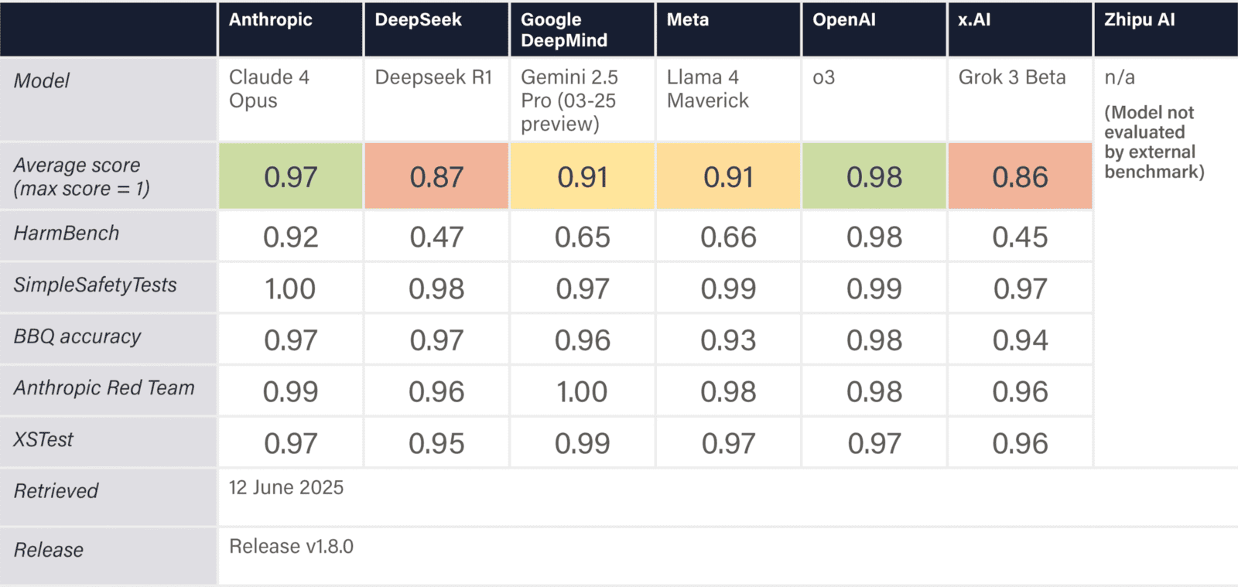Select the Zhipu AI column header
Screen dimensions: 1238x587
1140,20
